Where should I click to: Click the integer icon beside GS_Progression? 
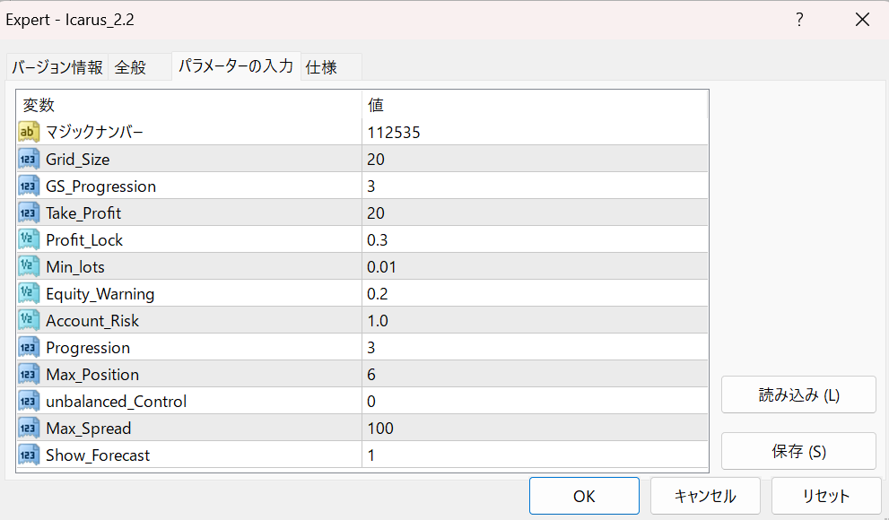(x=29, y=186)
